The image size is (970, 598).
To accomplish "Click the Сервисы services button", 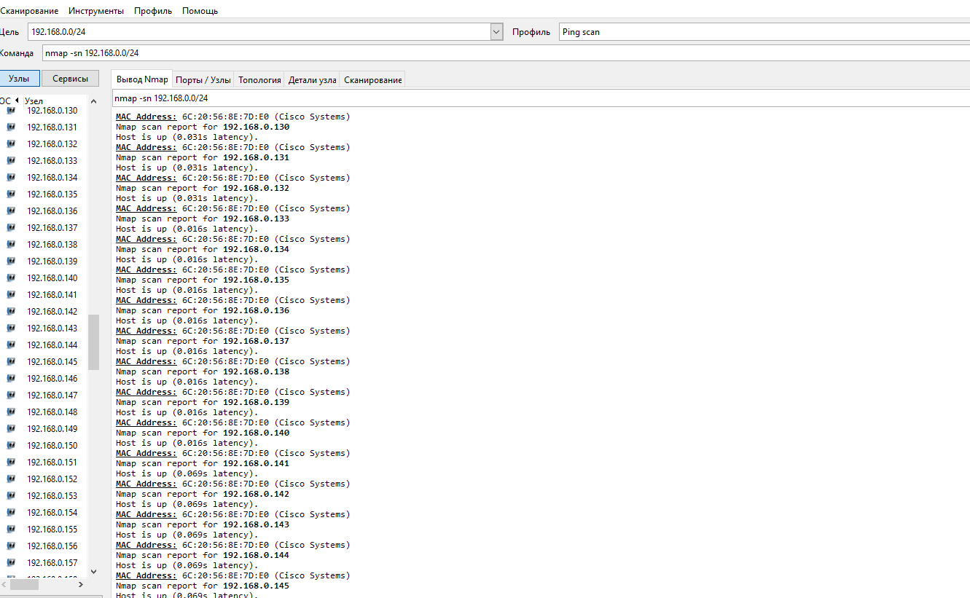I will pos(70,79).
